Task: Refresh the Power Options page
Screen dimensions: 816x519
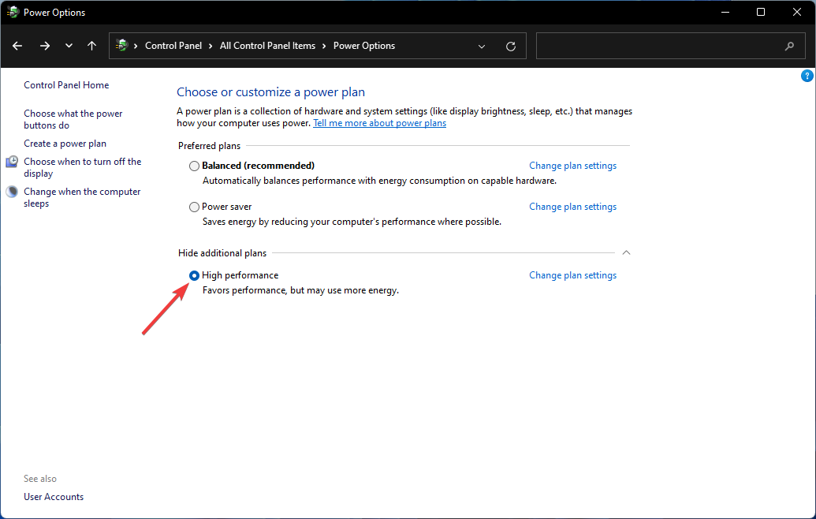Action: point(510,46)
